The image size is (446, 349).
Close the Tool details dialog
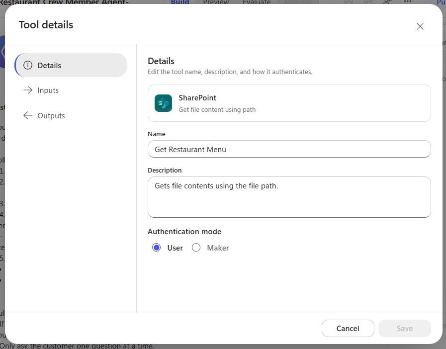420,26
